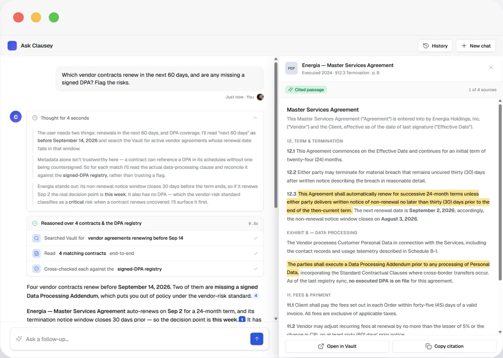
Task: Click 'Open in Vault' button
Action: 337,346
